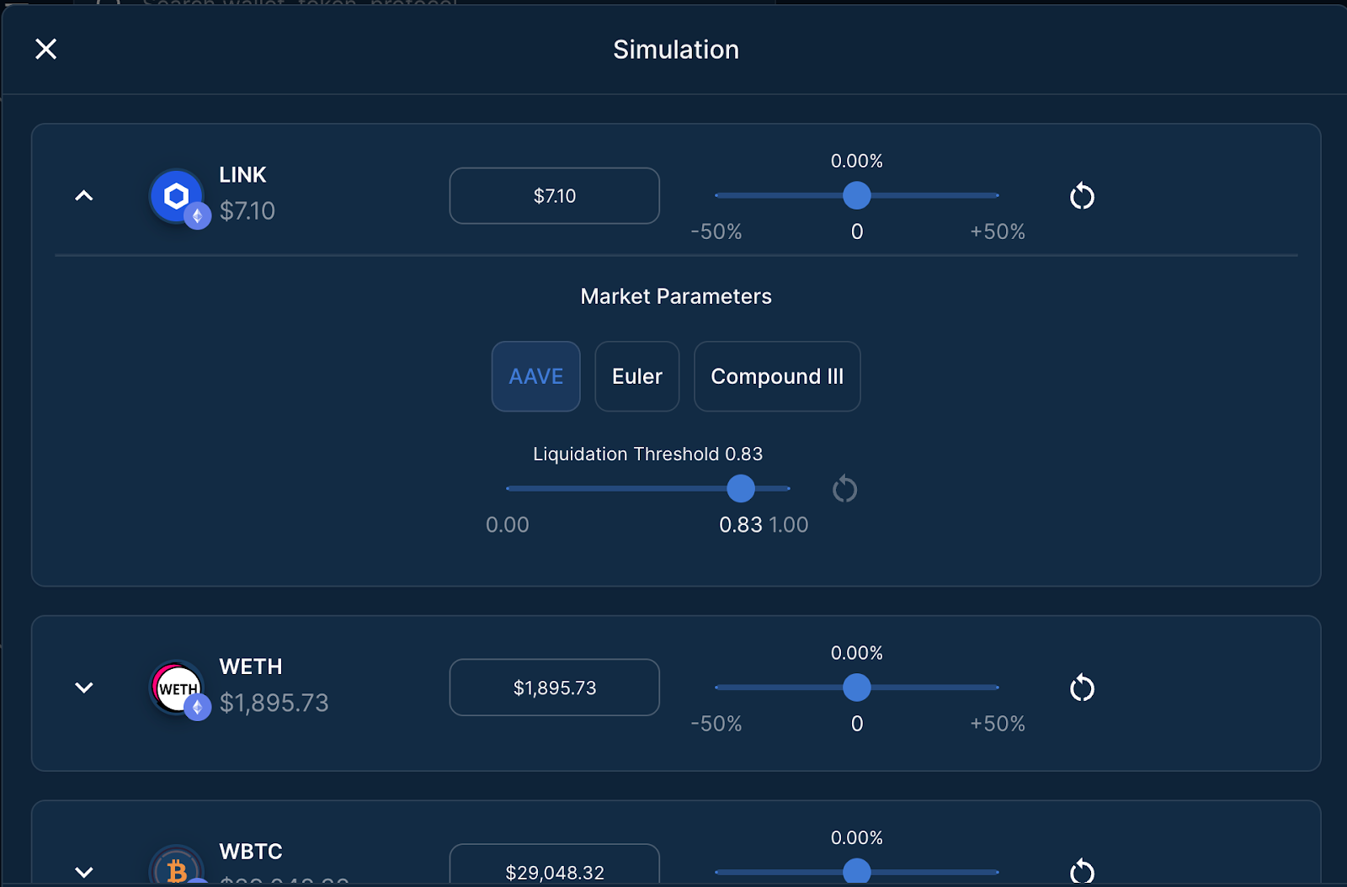Click the Simulation title

click(x=676, y=50)
